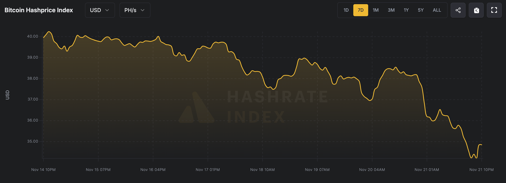
Task: Switch to the 1M time range
Action: click(x=375, y=10)
